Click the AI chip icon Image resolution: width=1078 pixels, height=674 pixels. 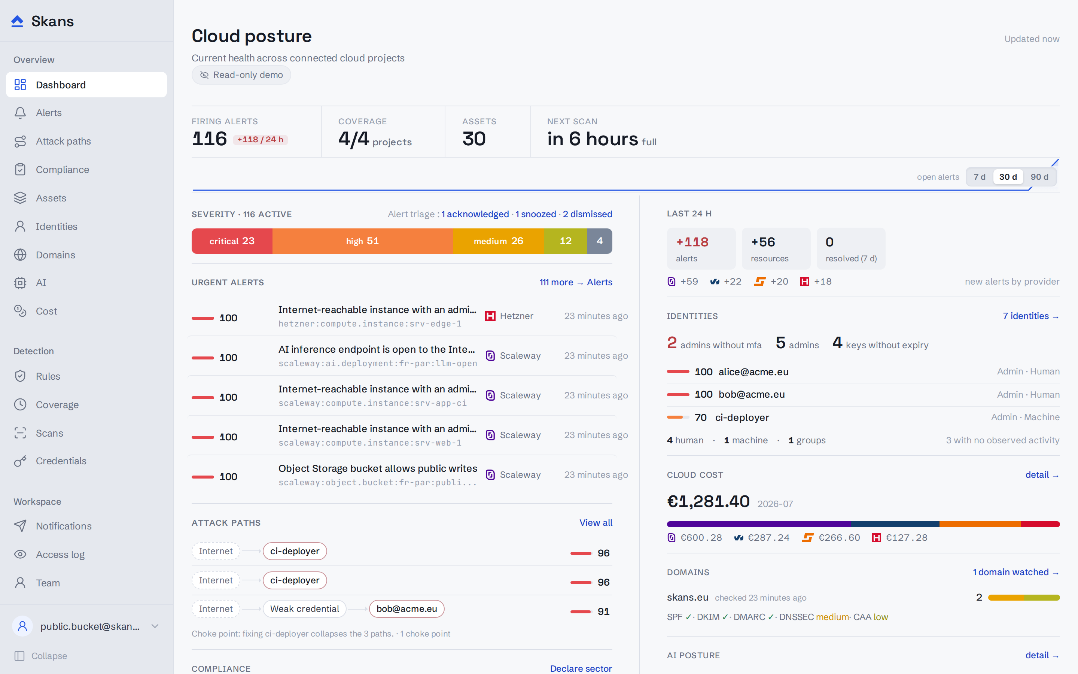pos(20,283)
